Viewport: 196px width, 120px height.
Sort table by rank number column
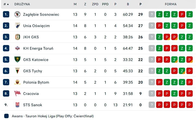(x=6, y=4)
